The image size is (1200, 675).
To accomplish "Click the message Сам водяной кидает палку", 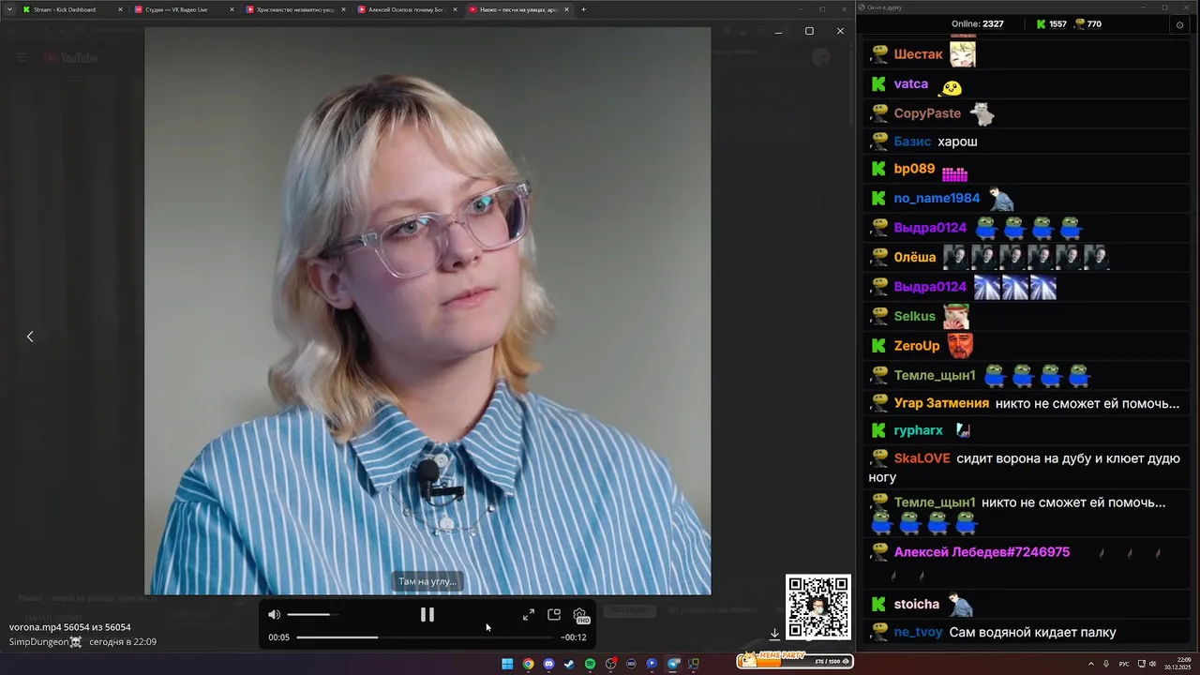I will pos(1032,633).
